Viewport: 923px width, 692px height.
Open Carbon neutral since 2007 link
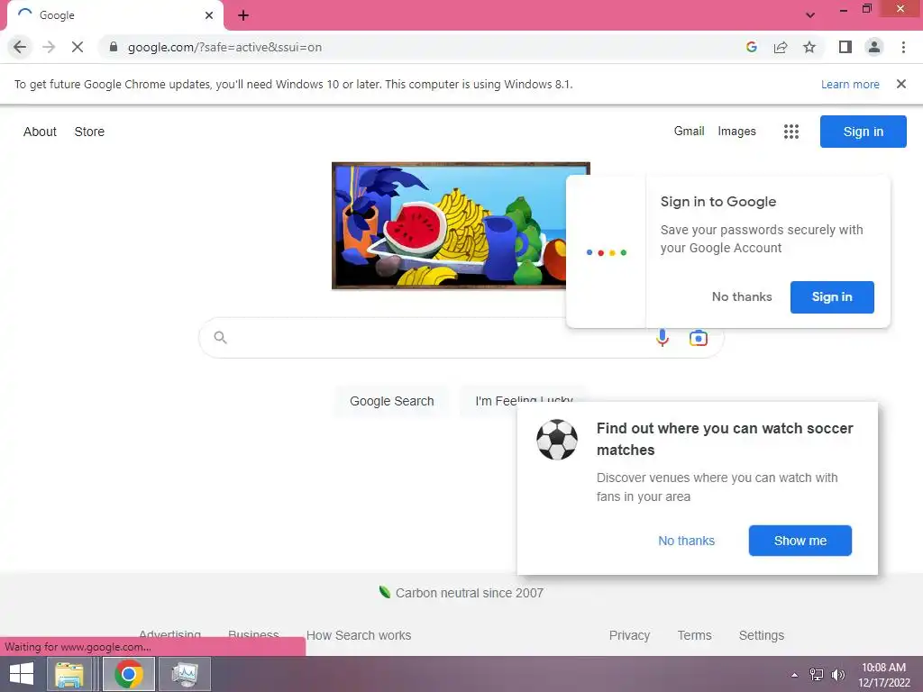click(469, 593)
